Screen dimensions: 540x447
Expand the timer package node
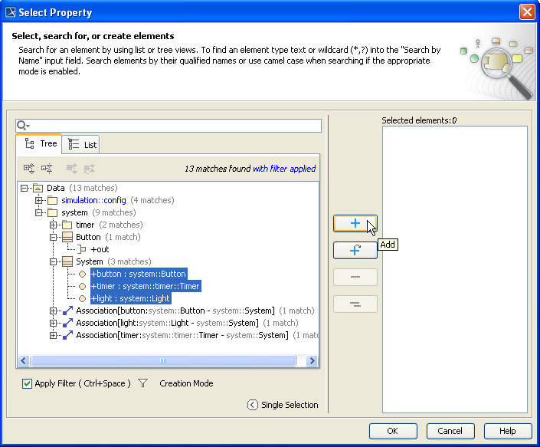[53, 225]
